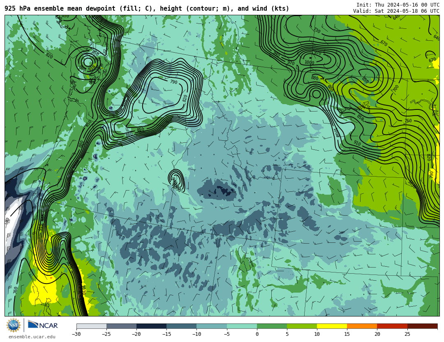Click the colorbar tick label 25
This screenshot has width=444, height=342.
tap(407, 334)
